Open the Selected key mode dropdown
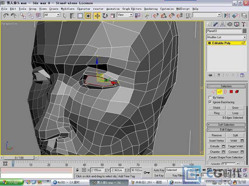The height and width of the screenshot is (186, 249). [x=179, y=170]
